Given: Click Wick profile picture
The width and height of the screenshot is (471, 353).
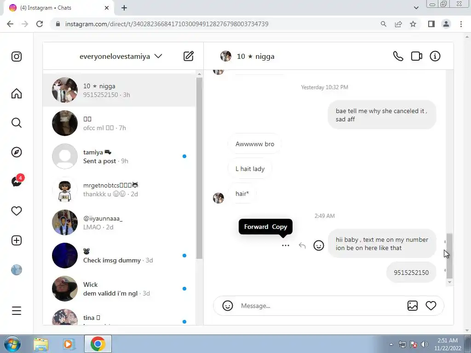Looking at the screenshot, I should (x=65, y=289).
